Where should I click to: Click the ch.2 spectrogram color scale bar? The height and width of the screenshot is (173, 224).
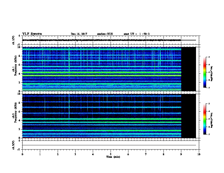(204, 119)
